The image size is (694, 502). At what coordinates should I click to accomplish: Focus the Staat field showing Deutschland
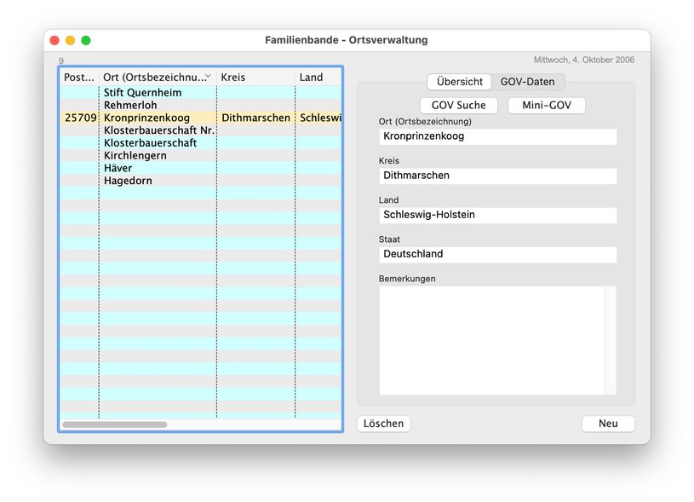497,254
